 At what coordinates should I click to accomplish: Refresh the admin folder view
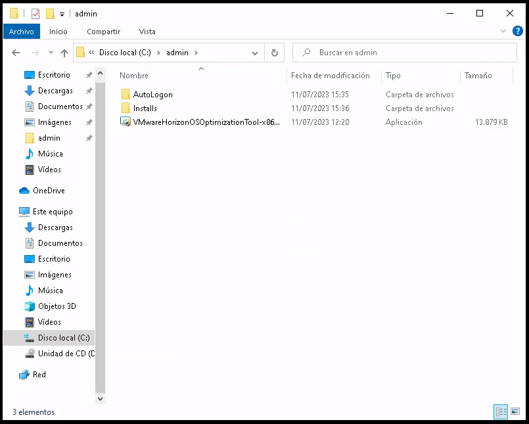coord(274,53)
